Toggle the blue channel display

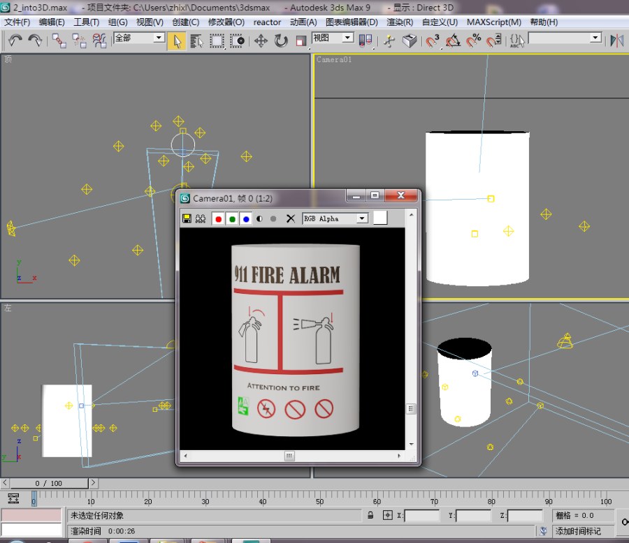246,218
